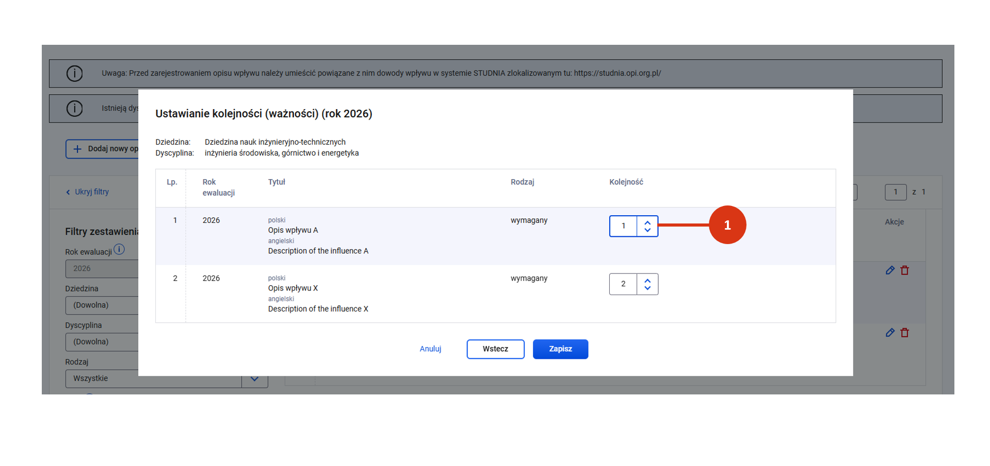Click the second row's red trash icon
The width and height of the screenshot is (990, 466).
[x=904, y=333]
